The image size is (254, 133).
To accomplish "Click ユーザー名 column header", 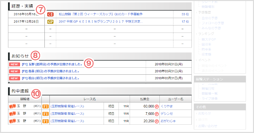I will point(175,99).
